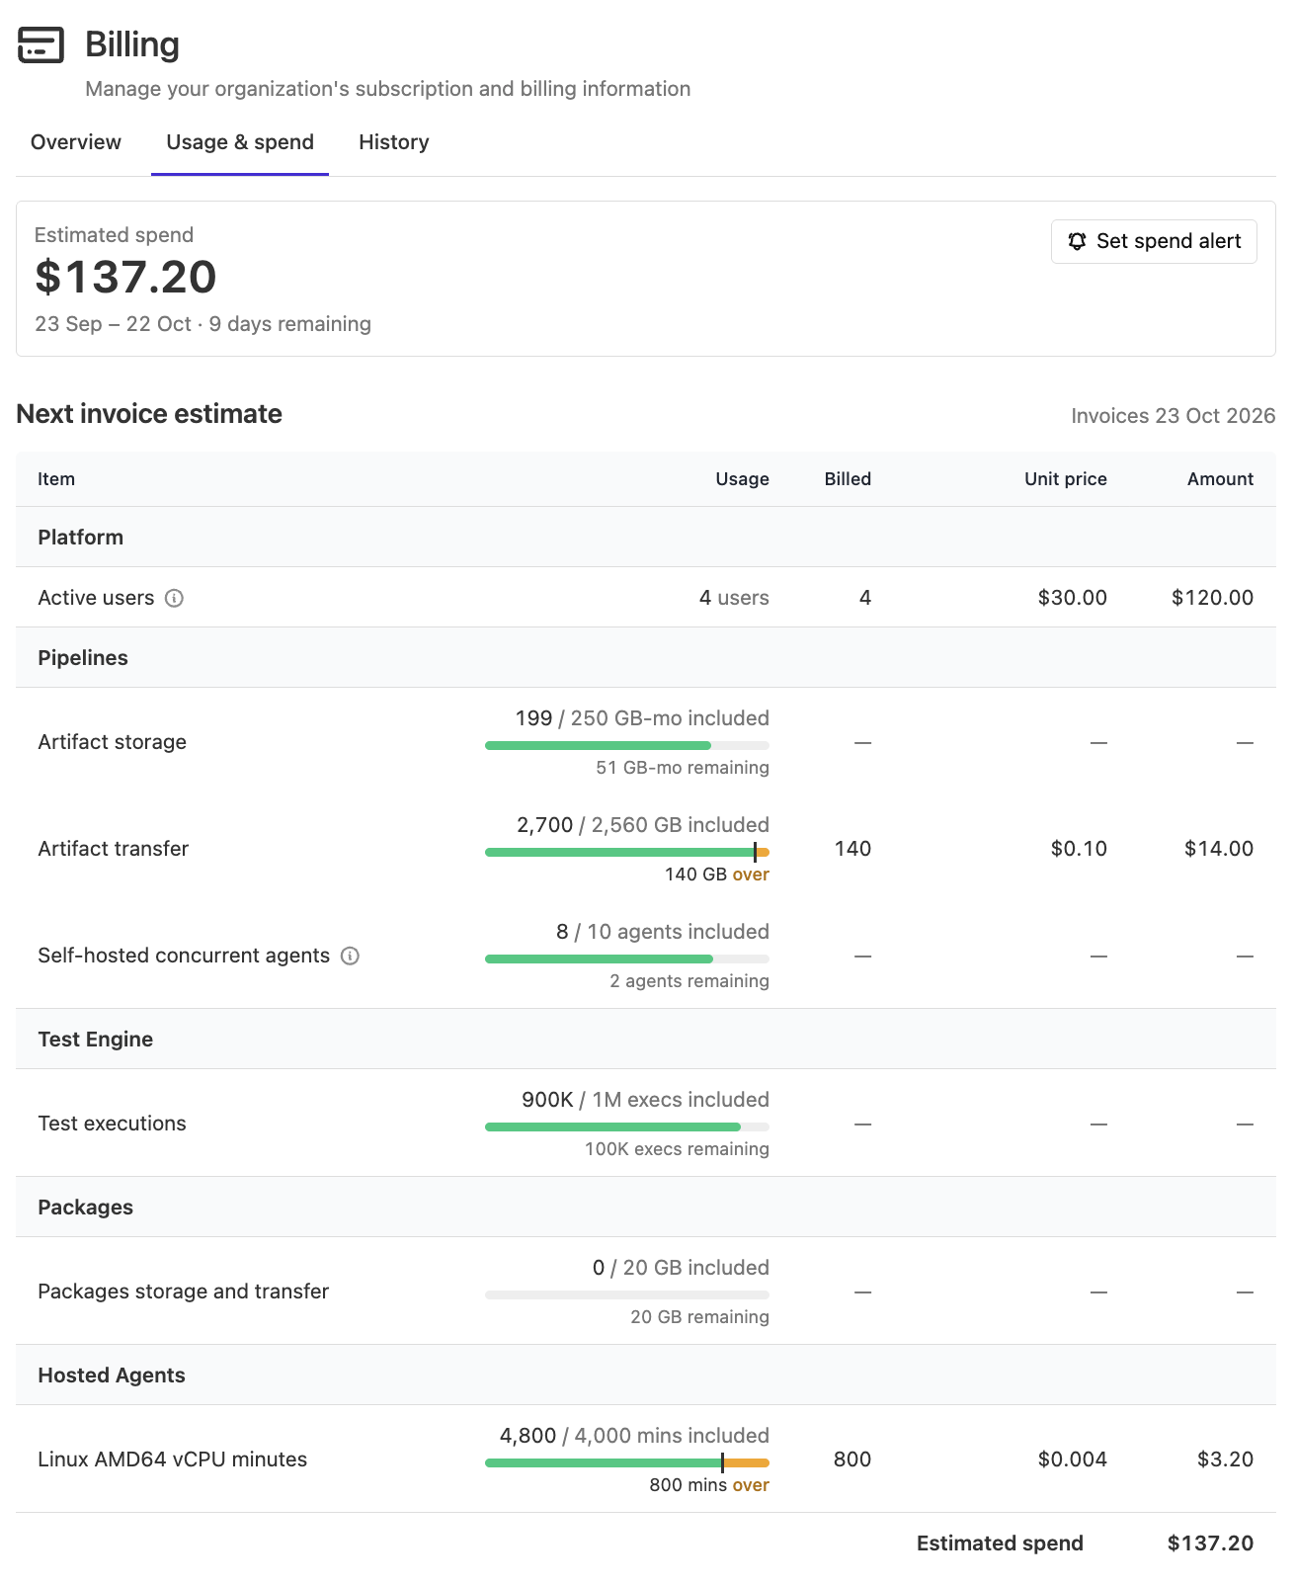Click the Packages section row

[x=646, y=1208]
